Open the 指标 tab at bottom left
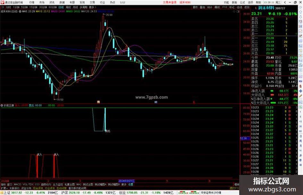The height and width of the screenshot is (195, 303). (x=3, y=184)
